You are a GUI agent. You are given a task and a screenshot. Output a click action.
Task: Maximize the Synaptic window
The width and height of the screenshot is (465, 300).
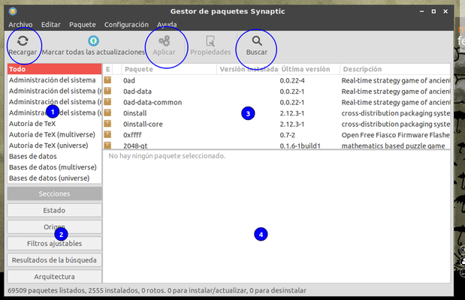tap(433, 11)
